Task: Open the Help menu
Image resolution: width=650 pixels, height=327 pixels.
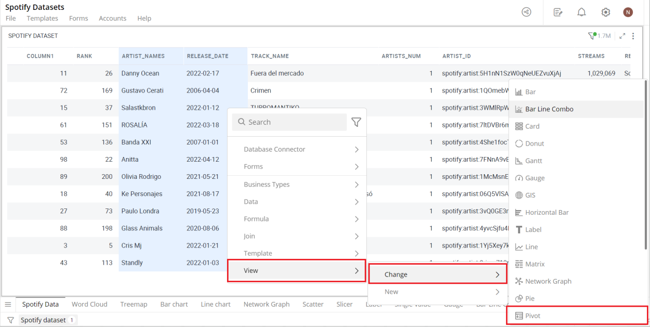Action: [x=144, y=18]
